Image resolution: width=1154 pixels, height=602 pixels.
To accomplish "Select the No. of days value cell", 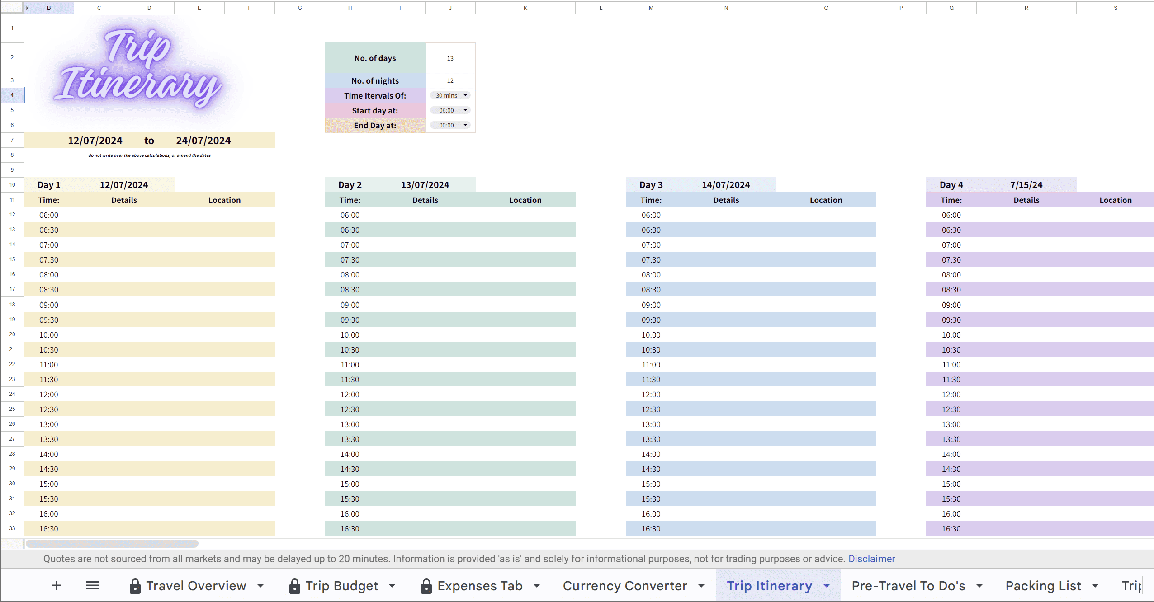I will pos(450,58).
